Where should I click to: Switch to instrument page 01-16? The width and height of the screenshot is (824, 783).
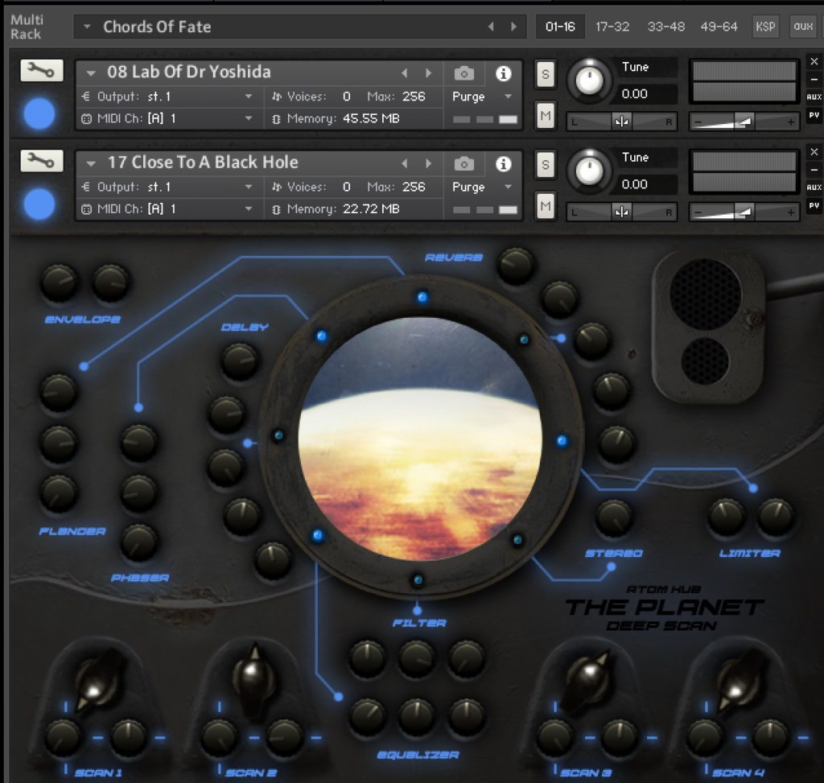point(560,27)
